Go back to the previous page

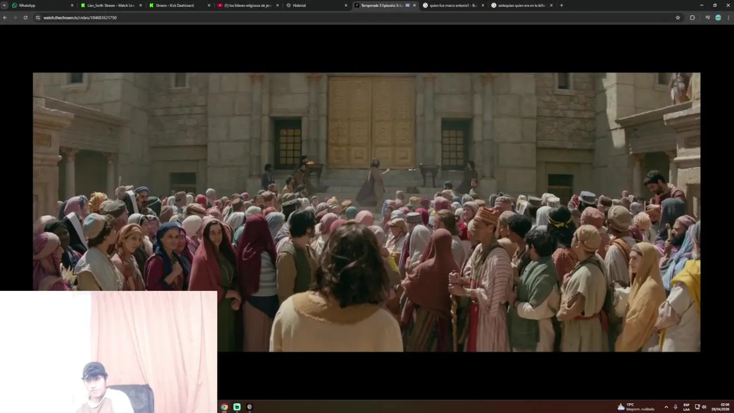5,18
